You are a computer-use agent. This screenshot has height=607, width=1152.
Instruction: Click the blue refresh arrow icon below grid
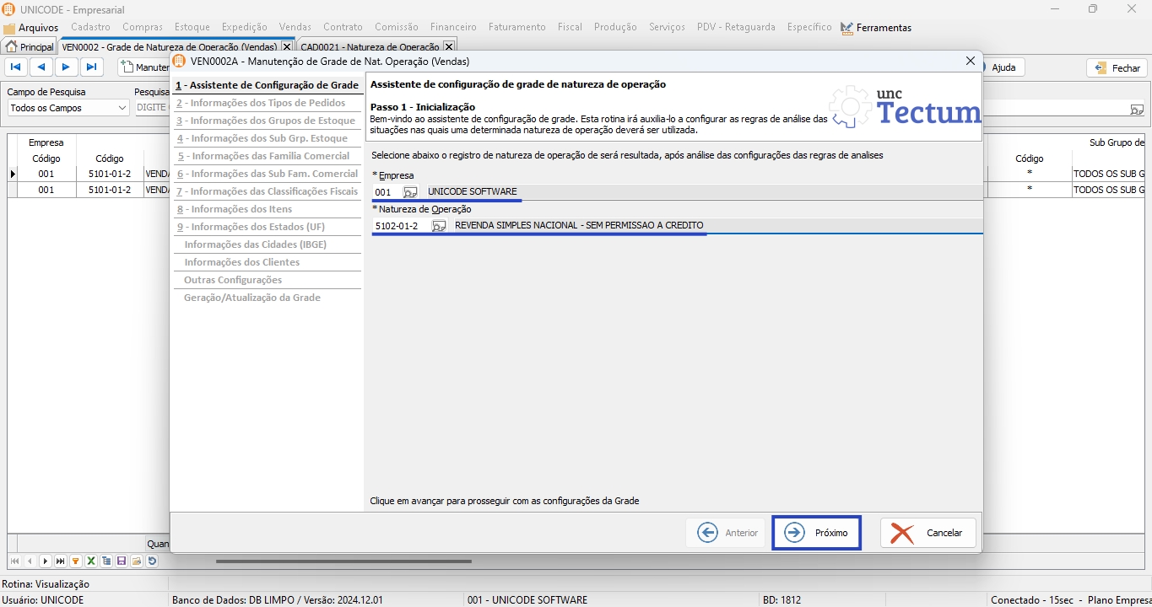[x=152, y=561]
